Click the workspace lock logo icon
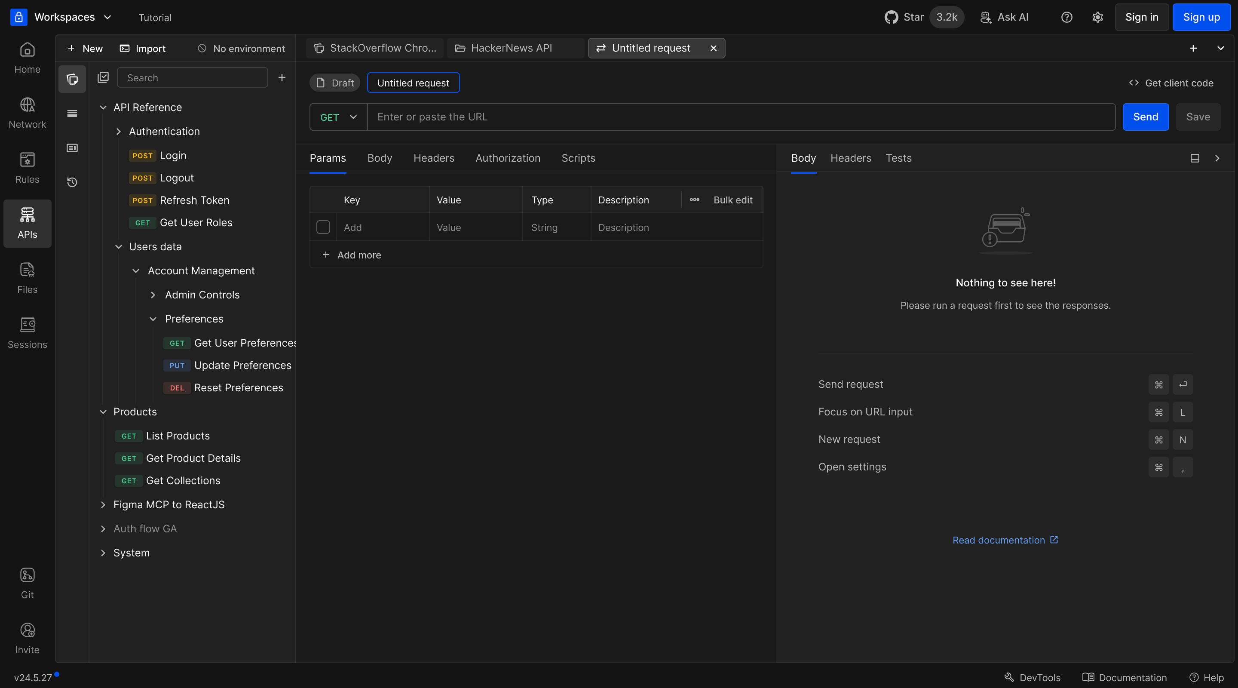 coord(19,17)
